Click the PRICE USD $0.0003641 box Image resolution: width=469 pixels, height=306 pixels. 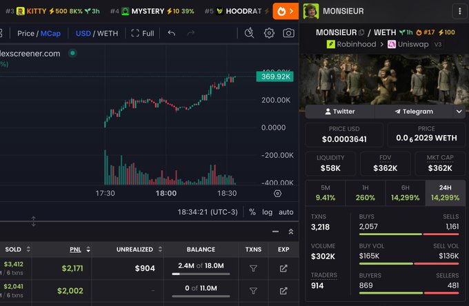344,134
